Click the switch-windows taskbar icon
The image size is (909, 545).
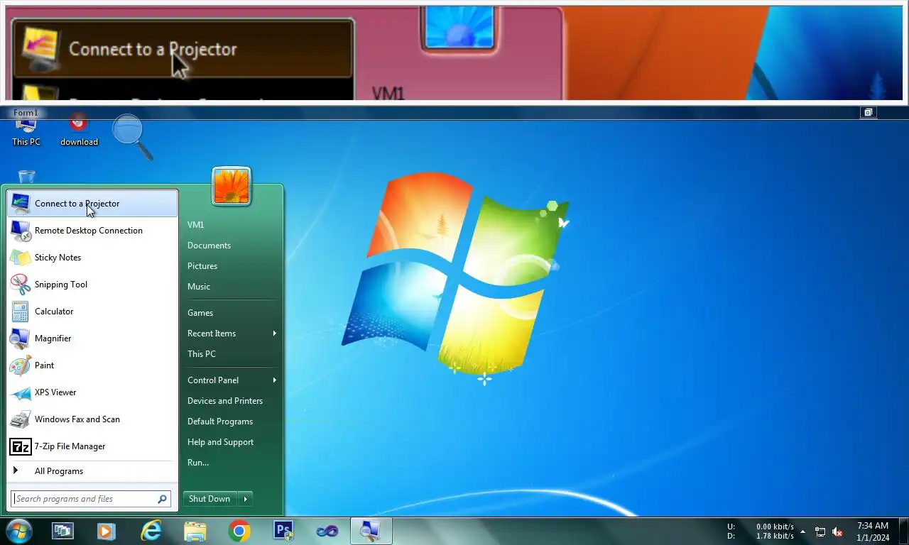62,531
